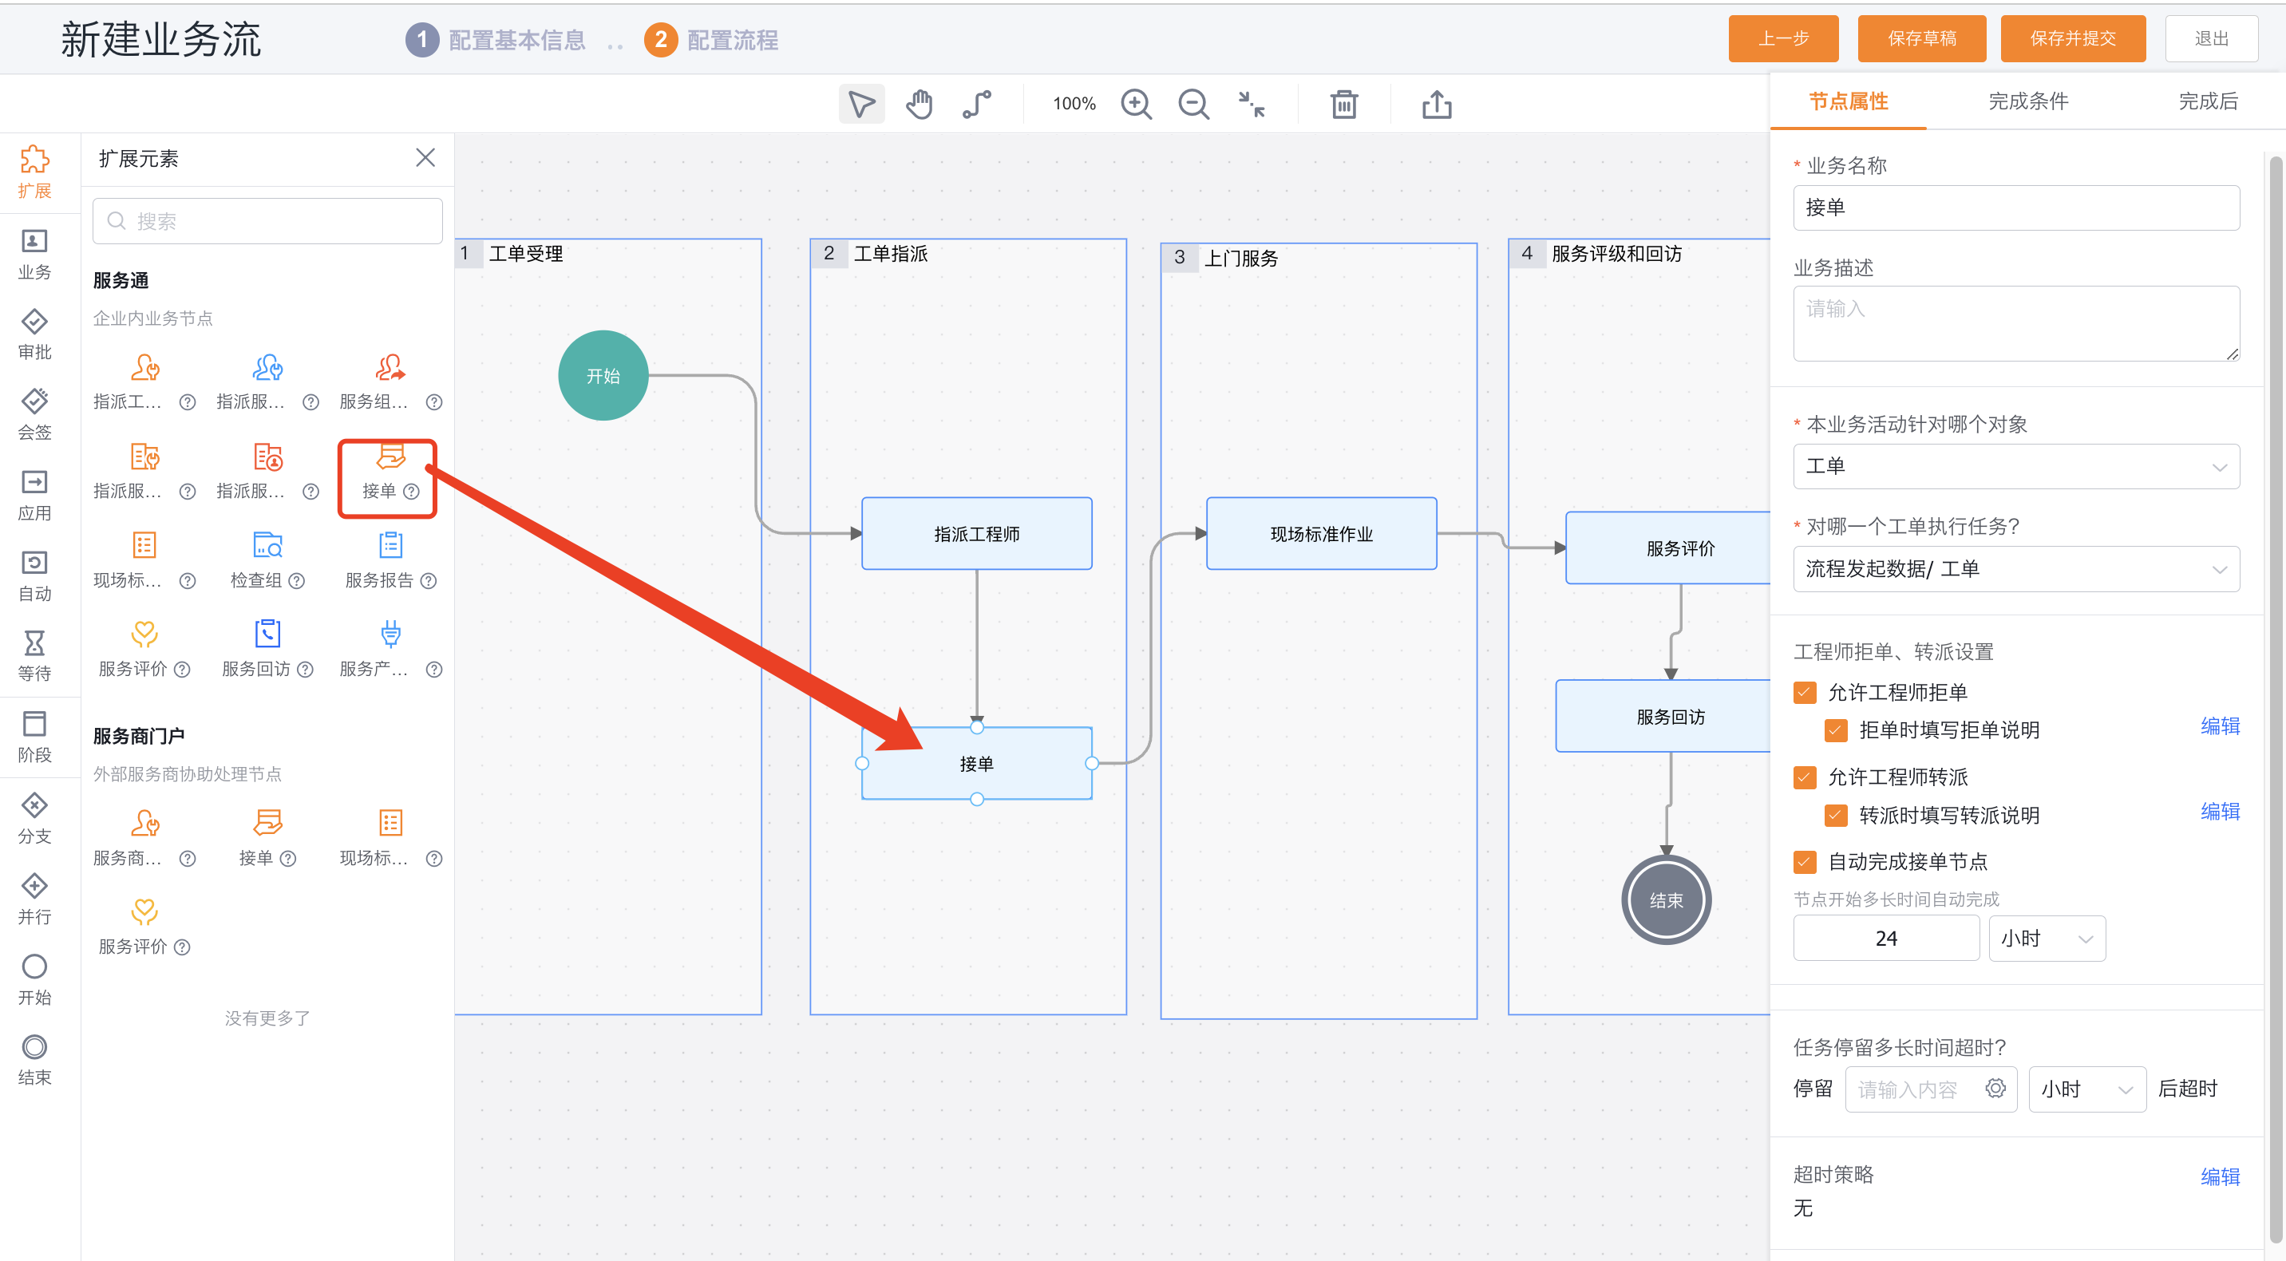This screenshot has width=2286, height=1261.
Task: Select the 服务回访 element icon
Action: click(x=267, y=634)
